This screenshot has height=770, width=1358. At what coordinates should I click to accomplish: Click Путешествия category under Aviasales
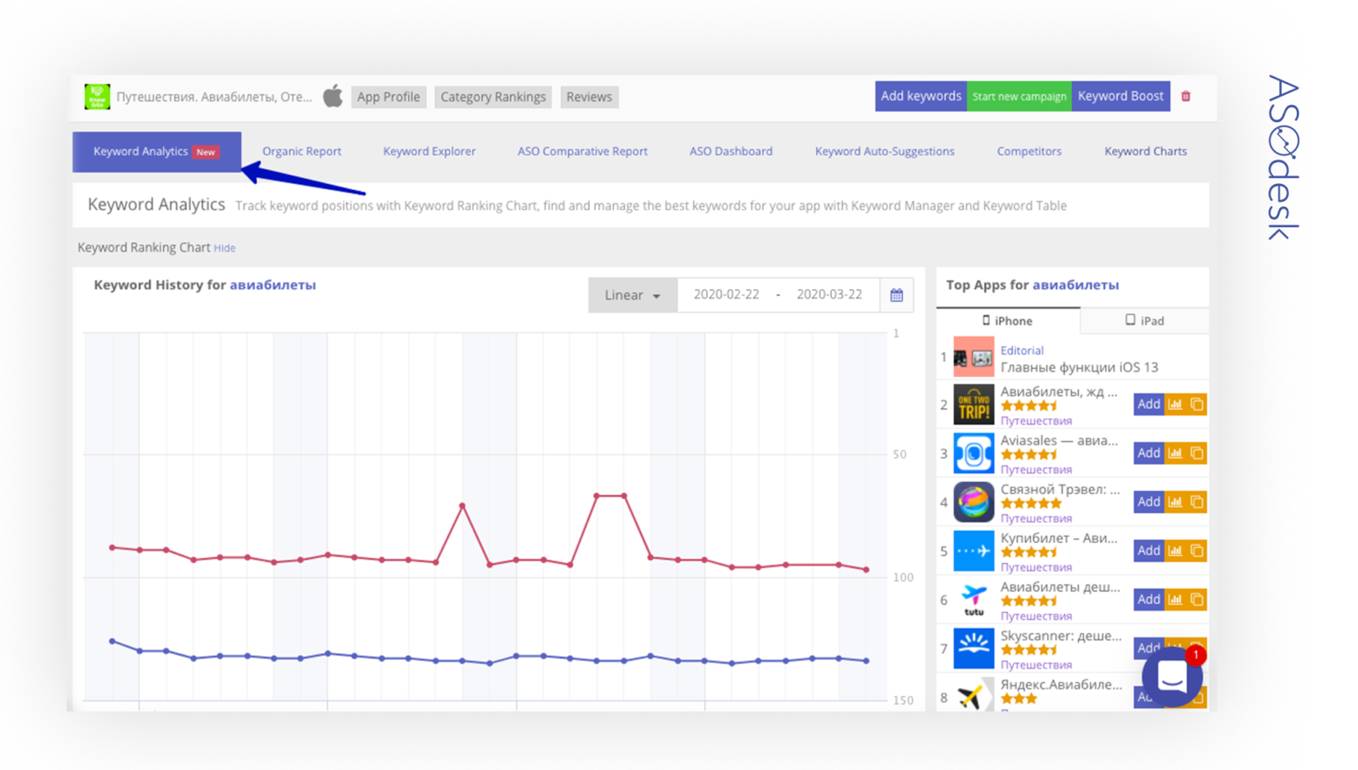coord(1036,469)
